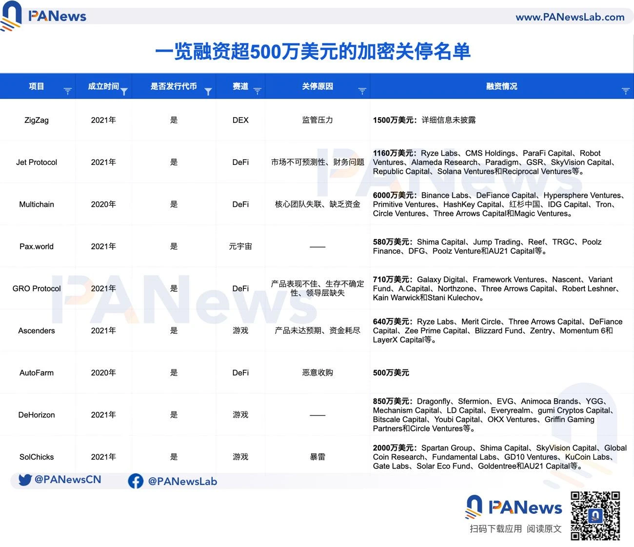Select the ZigZag project row

click(37, 120)
